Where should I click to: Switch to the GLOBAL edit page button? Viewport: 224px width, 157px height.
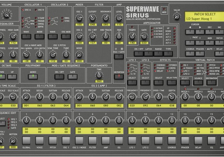(x=26, y=140)
